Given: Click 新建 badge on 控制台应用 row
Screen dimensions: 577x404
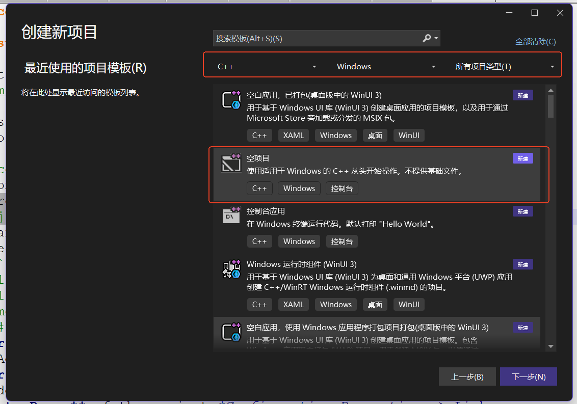Looking at the screenshot, I should pos(522,211).
